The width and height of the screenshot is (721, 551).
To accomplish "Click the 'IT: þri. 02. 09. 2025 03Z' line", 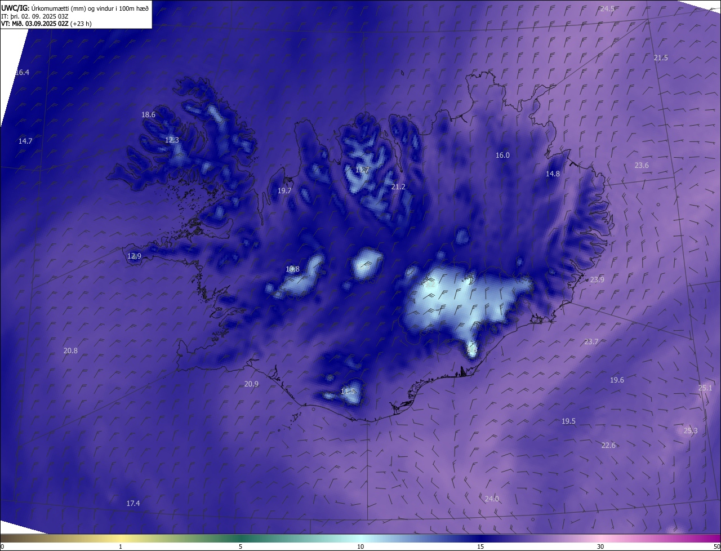I will point(34,16).
